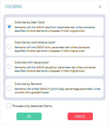Image resolution: width=109 pixels, height=125 pixels.
Task: Click the 'Colorize with Issue color' heading
Action: pyautogui.click(x=32, y=62)
